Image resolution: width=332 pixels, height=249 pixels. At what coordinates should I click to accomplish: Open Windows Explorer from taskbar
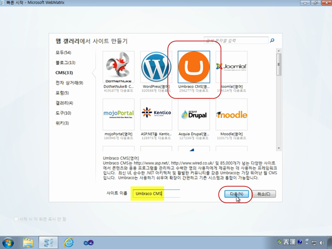click(28, 243)
